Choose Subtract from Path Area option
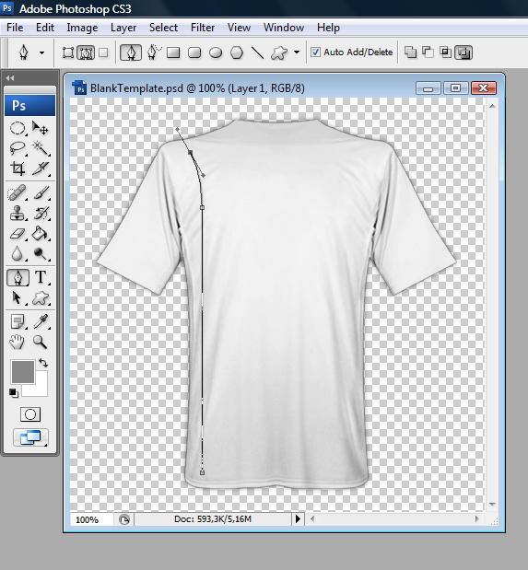The width and height of the screenshot is (528, 570). point(428,52)
